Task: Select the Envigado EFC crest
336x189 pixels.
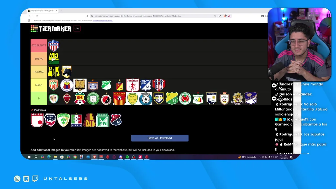Action: 54,85
